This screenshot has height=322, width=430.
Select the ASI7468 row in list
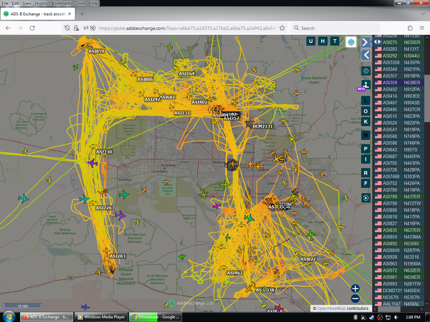click(x=399, y=176)
